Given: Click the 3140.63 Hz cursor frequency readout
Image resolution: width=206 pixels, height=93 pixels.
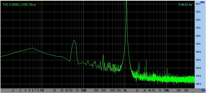Looking at the screenshot, I should tap(185, 5).
